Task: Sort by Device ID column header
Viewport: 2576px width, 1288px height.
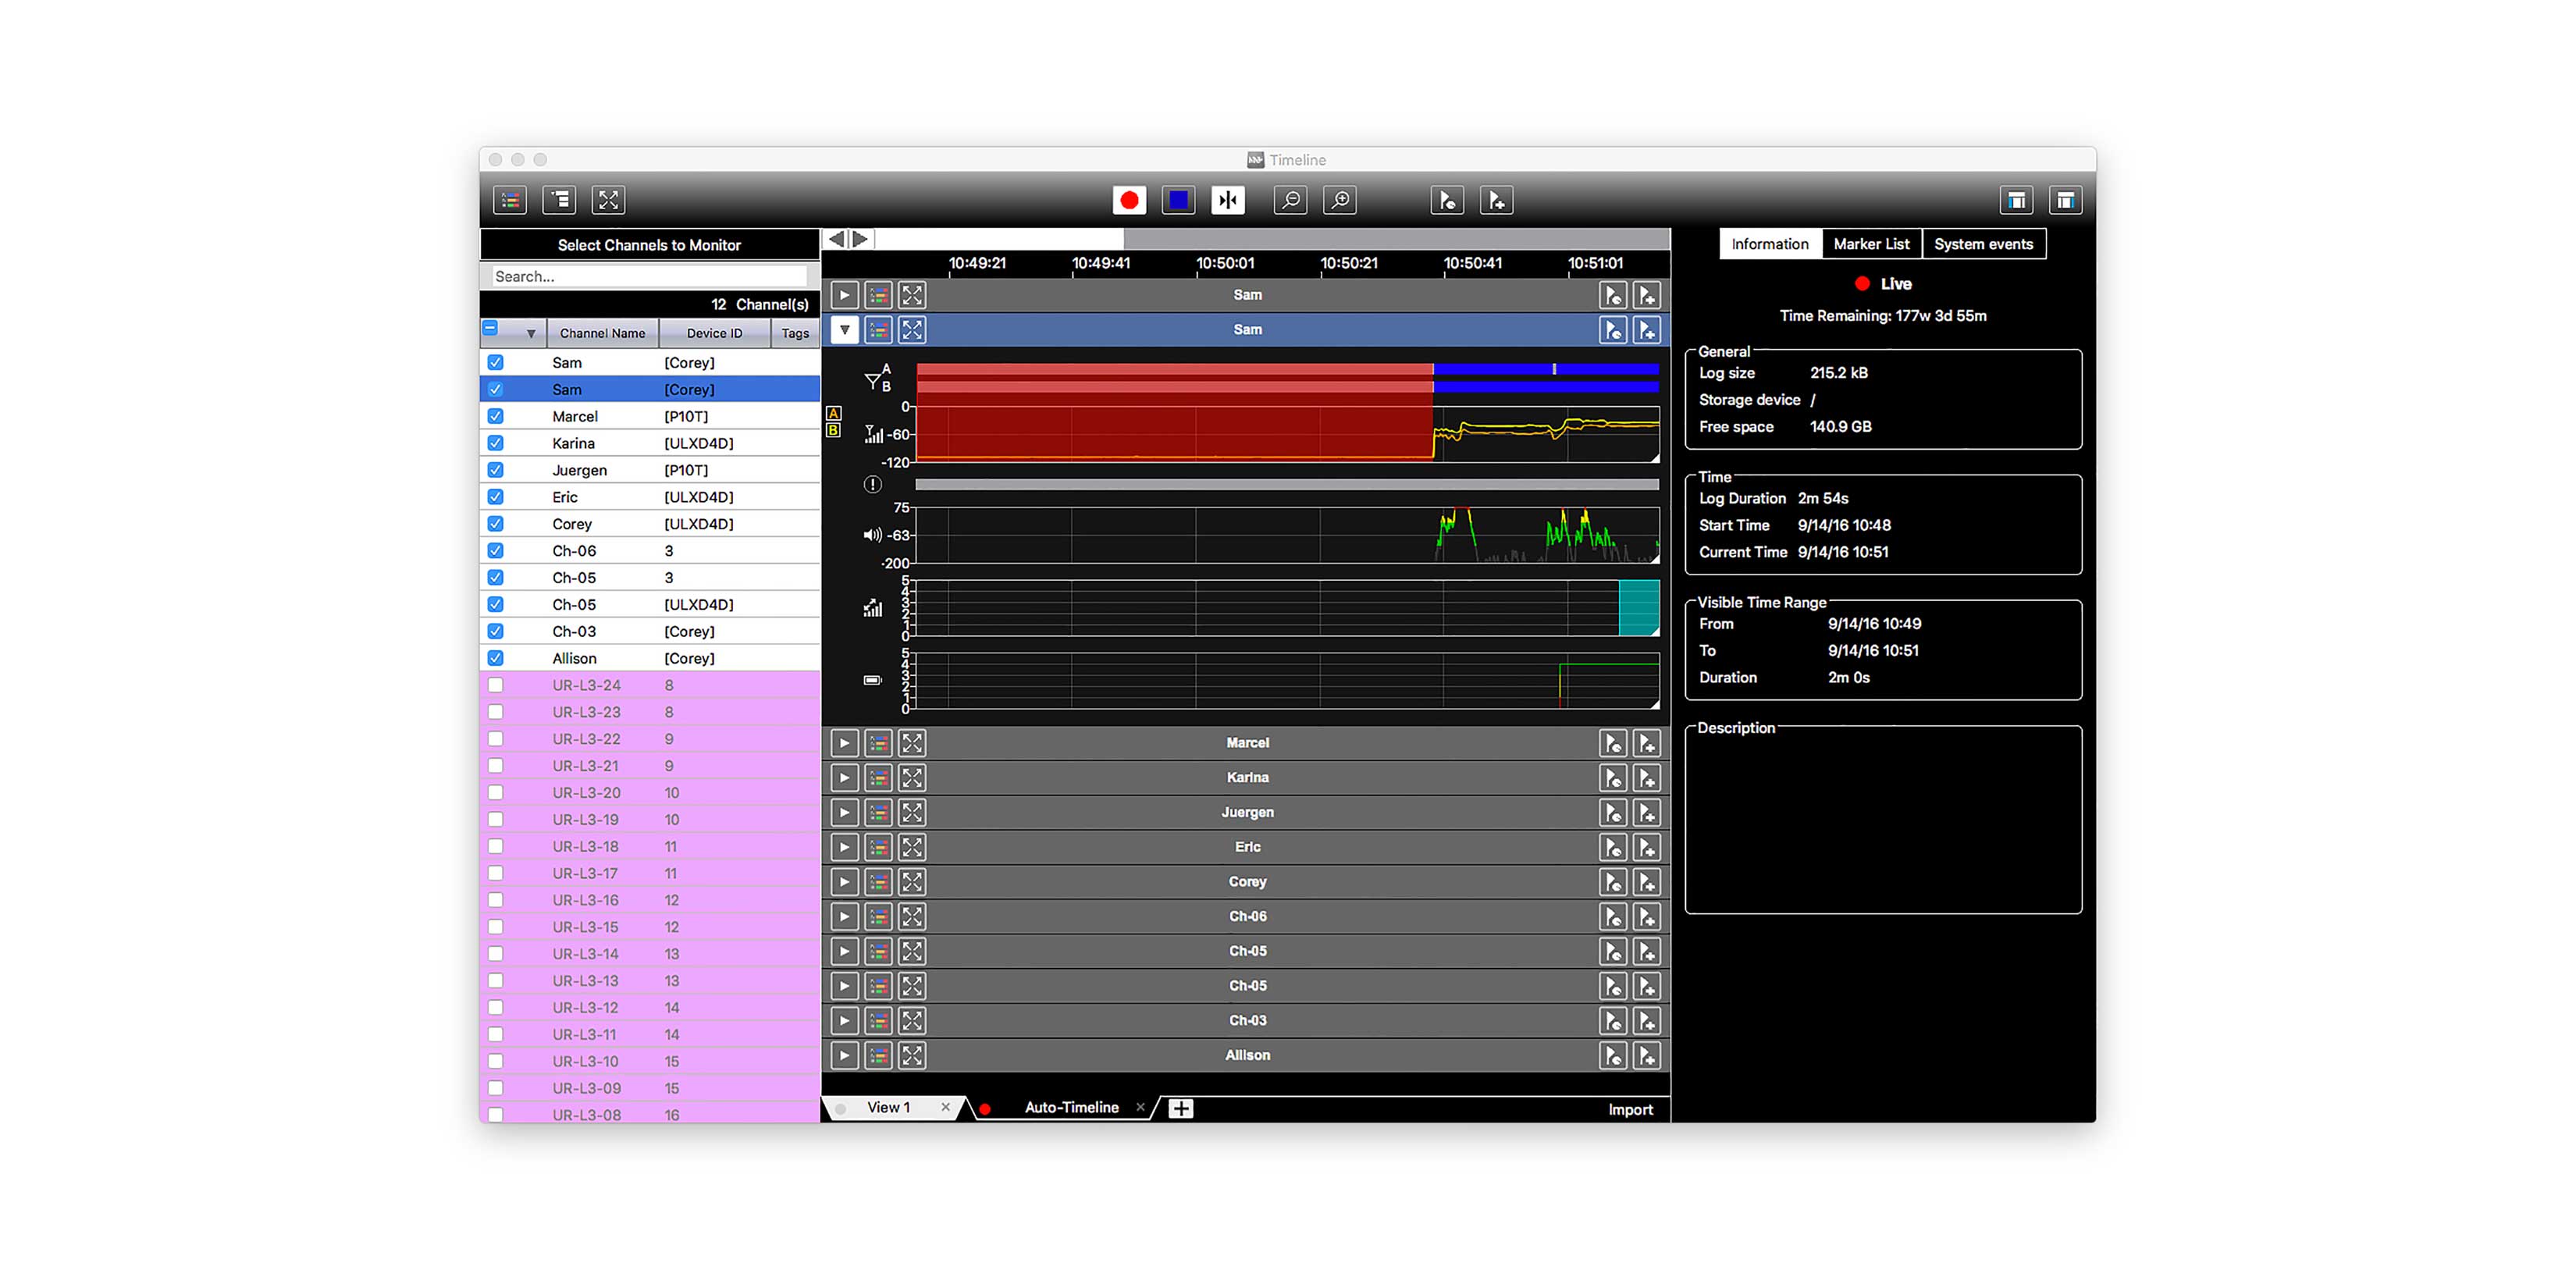Action: 714,334
